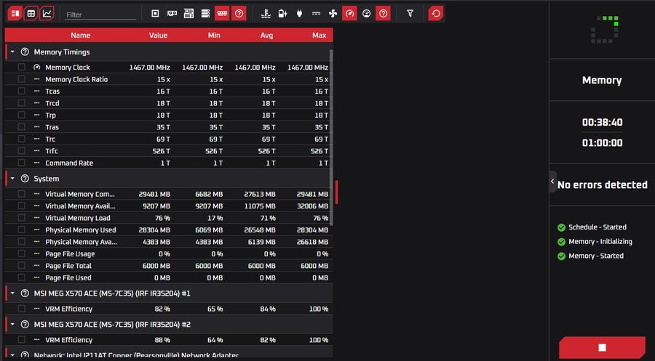Tick the Memory Clock Ratio checkbox

[21, 79]
